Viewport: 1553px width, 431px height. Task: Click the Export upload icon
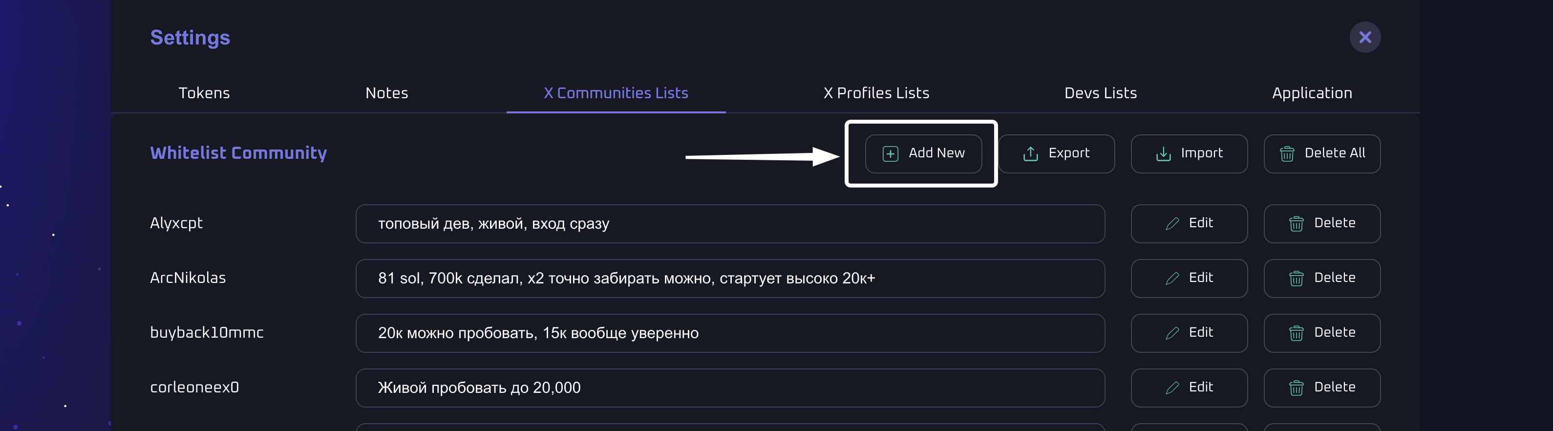[x=1030, y=154]
